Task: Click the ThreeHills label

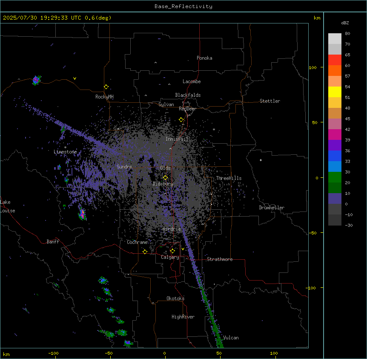Action: [229, 178]
